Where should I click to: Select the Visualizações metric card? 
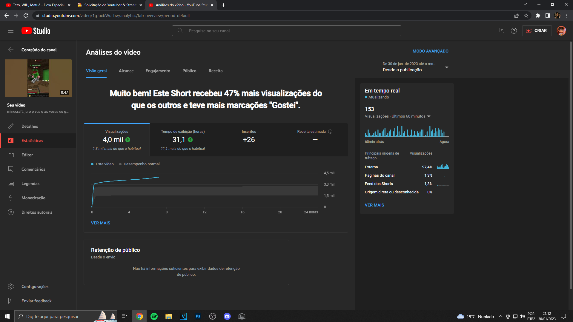117,140
